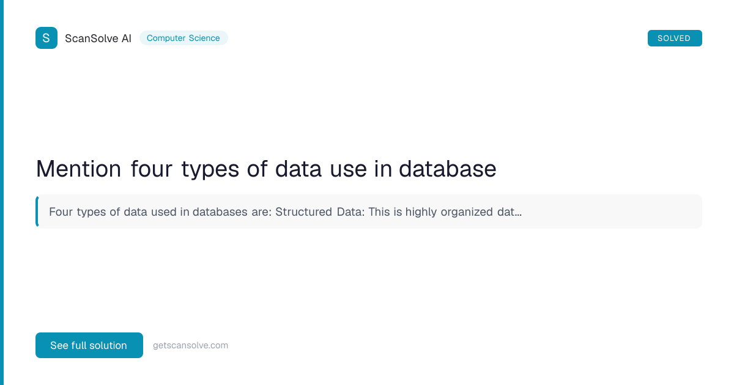Viewport: 734px width, 385px height.
Task: Toggle the solved state indicator
Action: pos(675,38)
